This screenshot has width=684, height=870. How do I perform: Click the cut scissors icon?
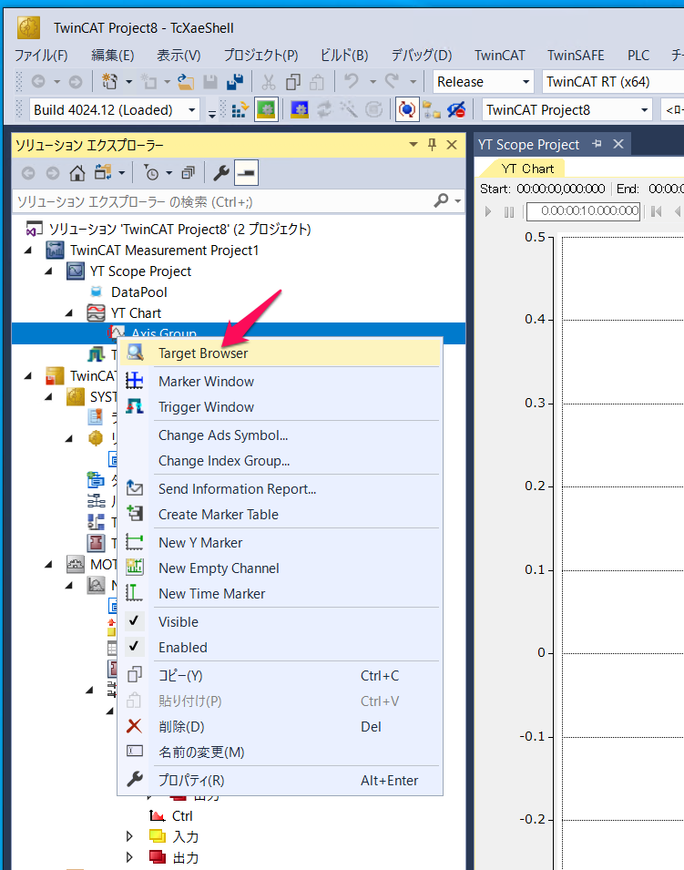click(x=269, y=82)
